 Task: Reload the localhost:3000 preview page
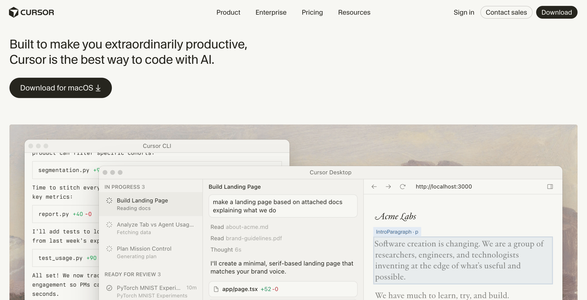tap(403, 187)
